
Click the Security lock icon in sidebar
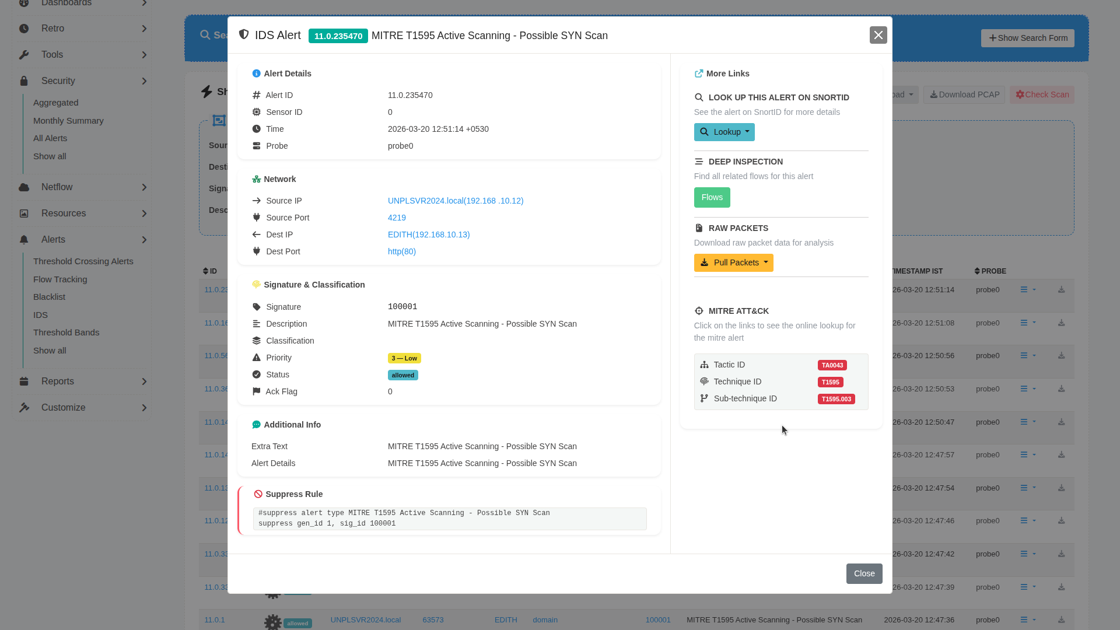coord(24,81)
